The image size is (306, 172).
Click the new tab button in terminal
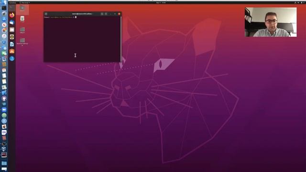click(x=46, y=14)
